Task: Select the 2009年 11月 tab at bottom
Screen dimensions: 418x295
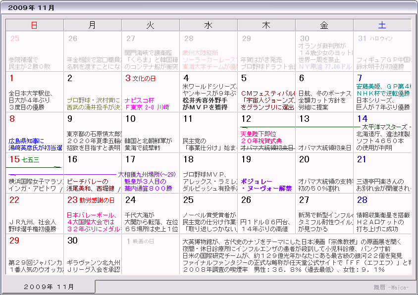Action: point(49,287)
